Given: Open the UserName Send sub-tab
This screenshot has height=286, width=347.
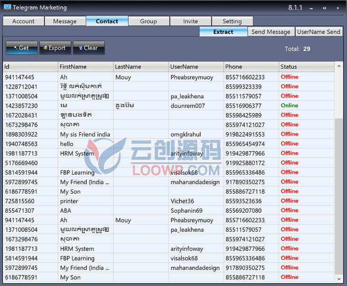Looking at the screenshot, I should tap(319, 32).
